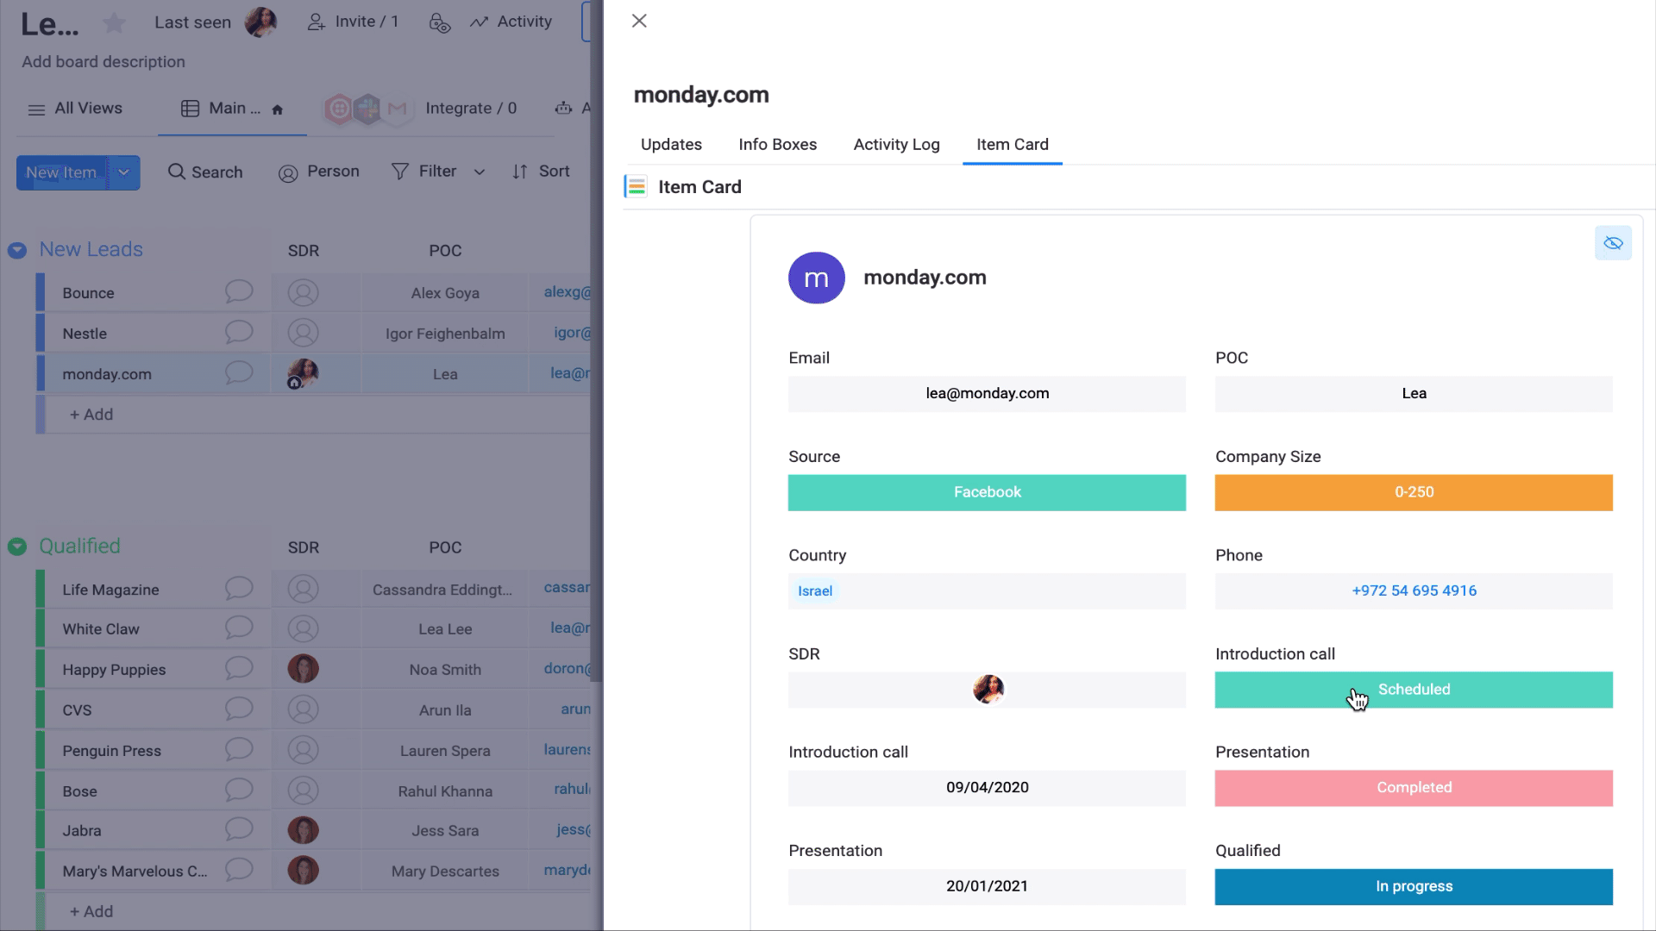
Task: Open updates bubble for Mary's Marvelous
Action: click(x=239, y=870)
